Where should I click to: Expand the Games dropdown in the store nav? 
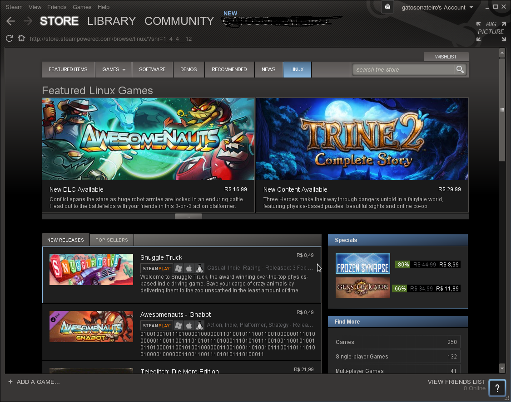pyautogui.click(x=114, y=69)
